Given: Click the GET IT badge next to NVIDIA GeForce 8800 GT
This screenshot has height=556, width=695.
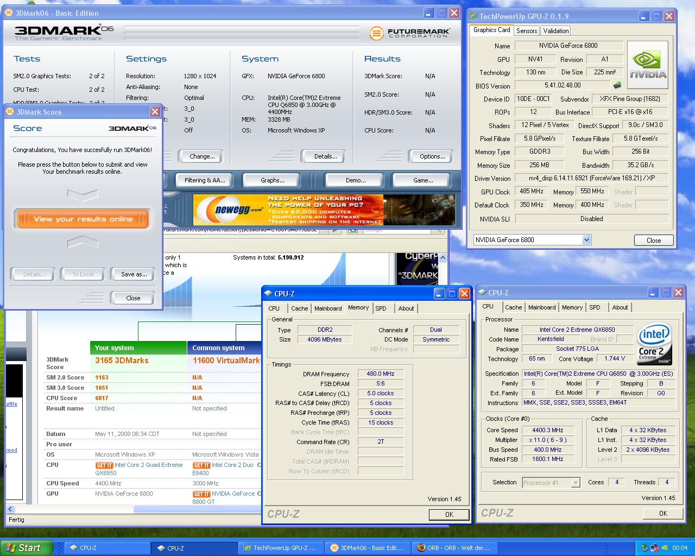Looking at the screenshot, I should [x=201, y=494].
